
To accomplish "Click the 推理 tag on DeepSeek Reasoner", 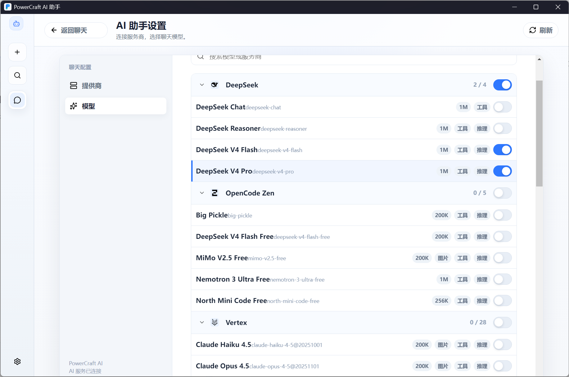I will pos(482,129).
